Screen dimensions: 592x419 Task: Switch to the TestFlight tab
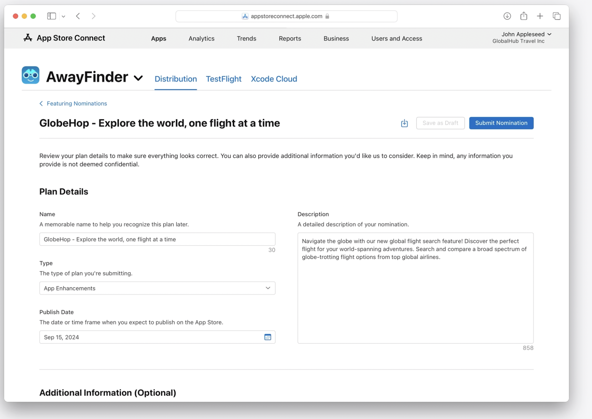point(224,79)
